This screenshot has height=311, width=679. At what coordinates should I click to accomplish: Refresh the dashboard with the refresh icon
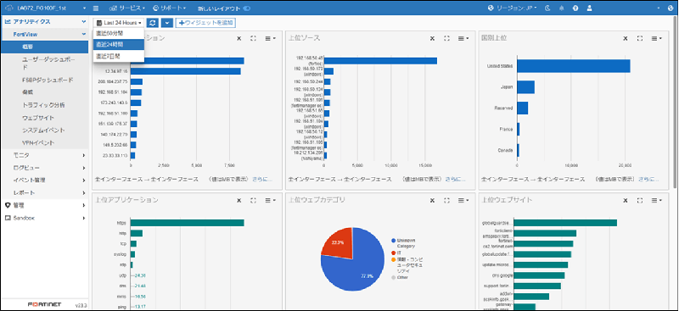(x=153, y=23)
